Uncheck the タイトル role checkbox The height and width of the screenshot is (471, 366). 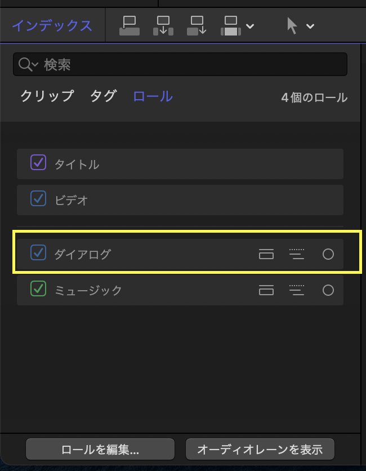click(x=38, y=163)
